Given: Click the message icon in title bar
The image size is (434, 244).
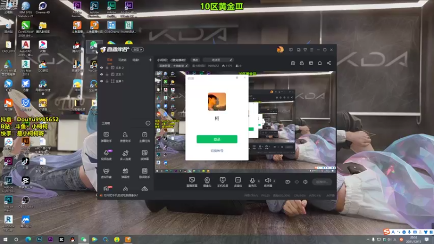Looking at the screenshot, I should coord(291,50).
